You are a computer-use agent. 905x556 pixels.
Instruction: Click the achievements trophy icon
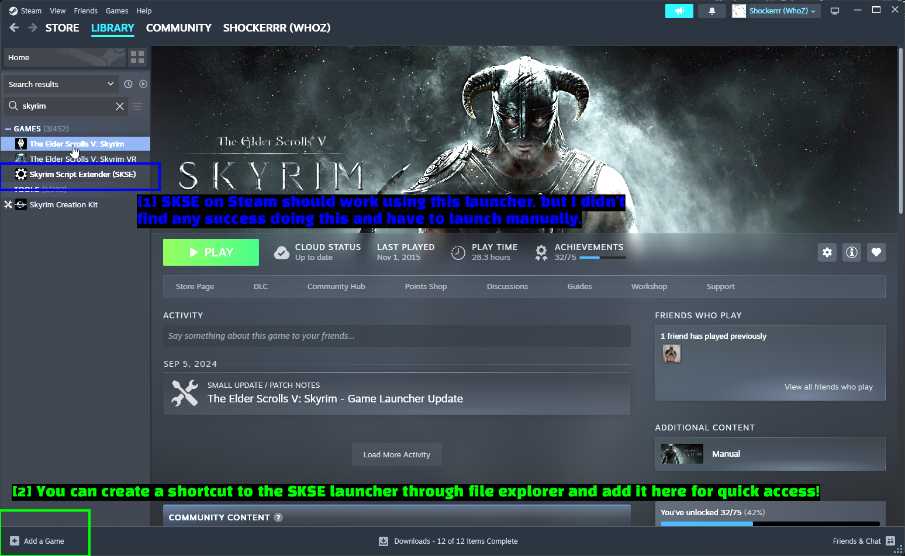click(541, 252)
